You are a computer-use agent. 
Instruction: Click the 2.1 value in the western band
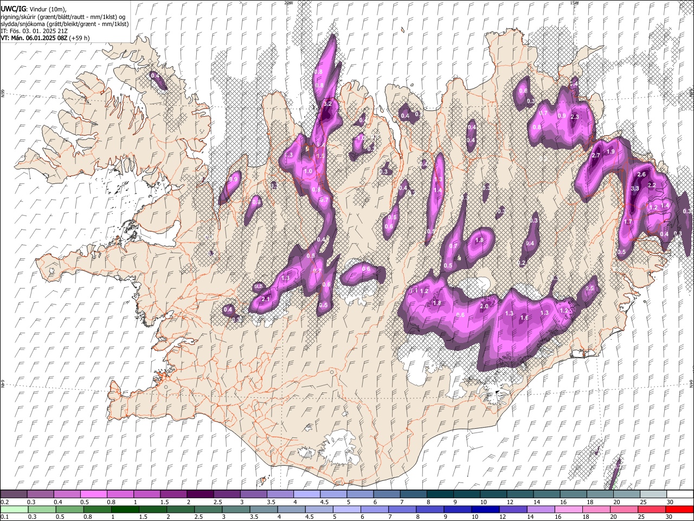[266, 299]
